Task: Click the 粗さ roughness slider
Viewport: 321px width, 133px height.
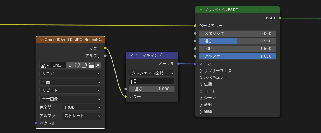Action: (238, 41)
